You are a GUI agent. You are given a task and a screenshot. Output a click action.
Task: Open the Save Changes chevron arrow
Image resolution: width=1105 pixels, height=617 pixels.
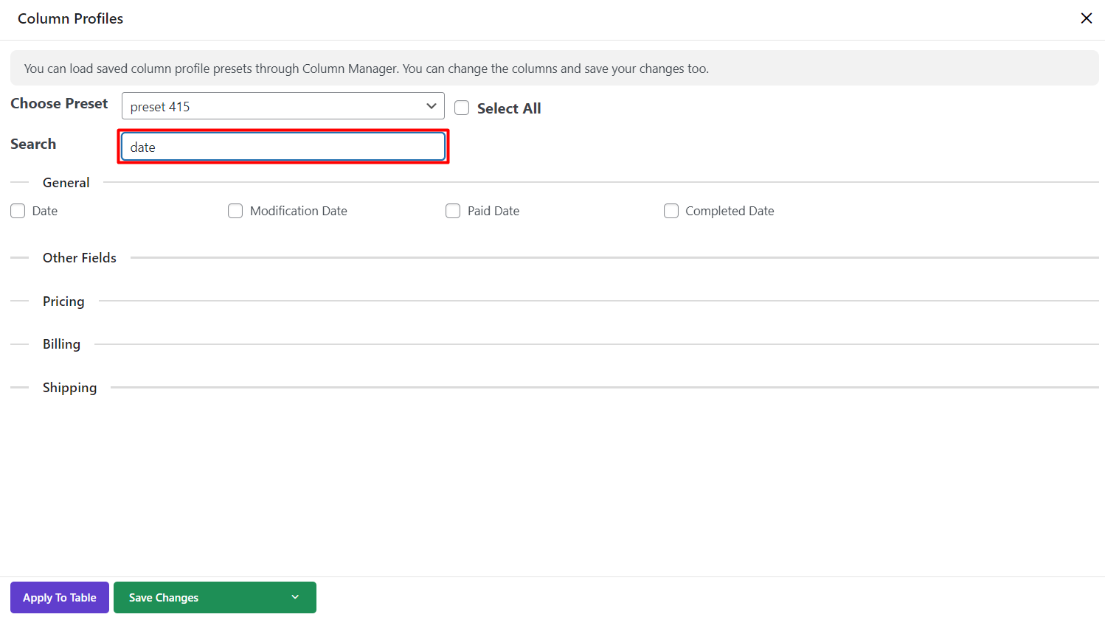pos(295,598)
